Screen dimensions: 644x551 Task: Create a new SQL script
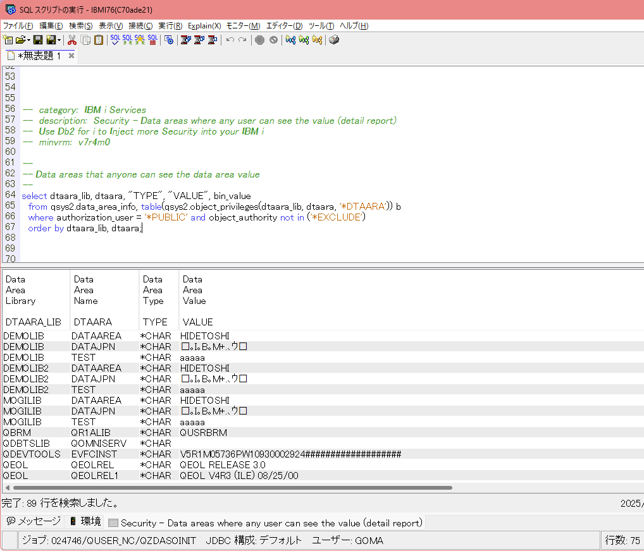8,40
